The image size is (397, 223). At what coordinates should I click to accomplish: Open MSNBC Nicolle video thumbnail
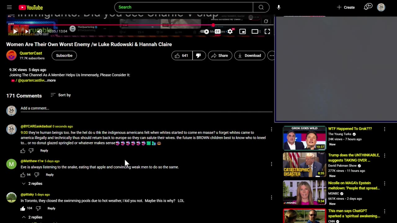click(304, 192)
